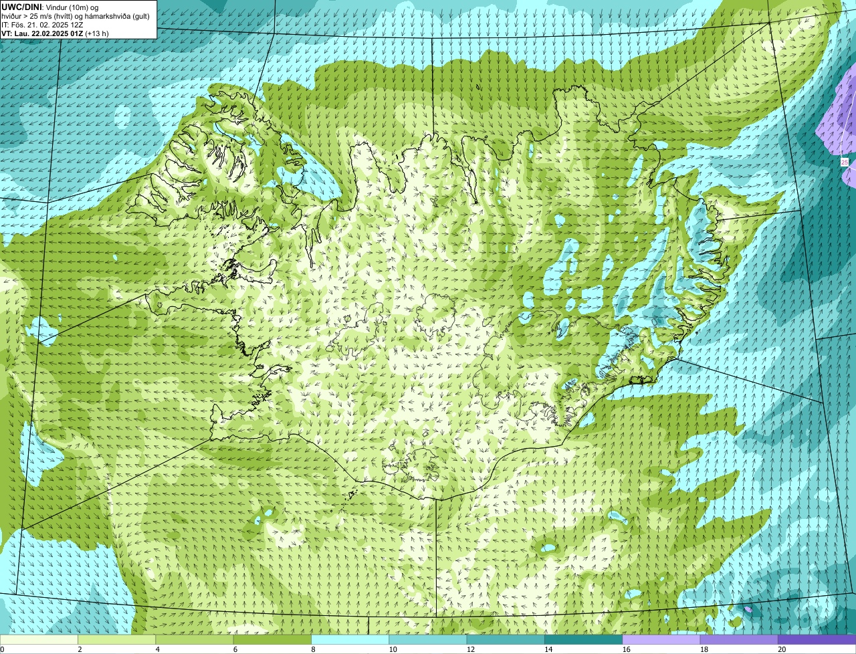The image size is (856, 654).
Task: Click the "25" gust contour label
Action: [845, 162]
